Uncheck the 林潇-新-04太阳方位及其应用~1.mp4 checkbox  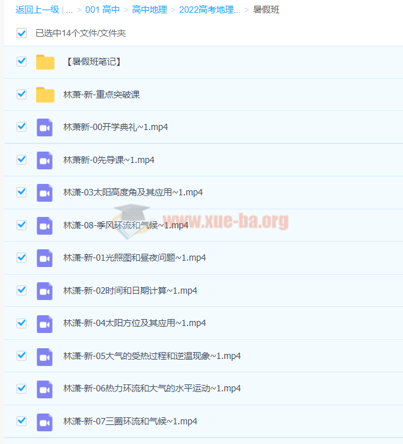pos(22,323)
